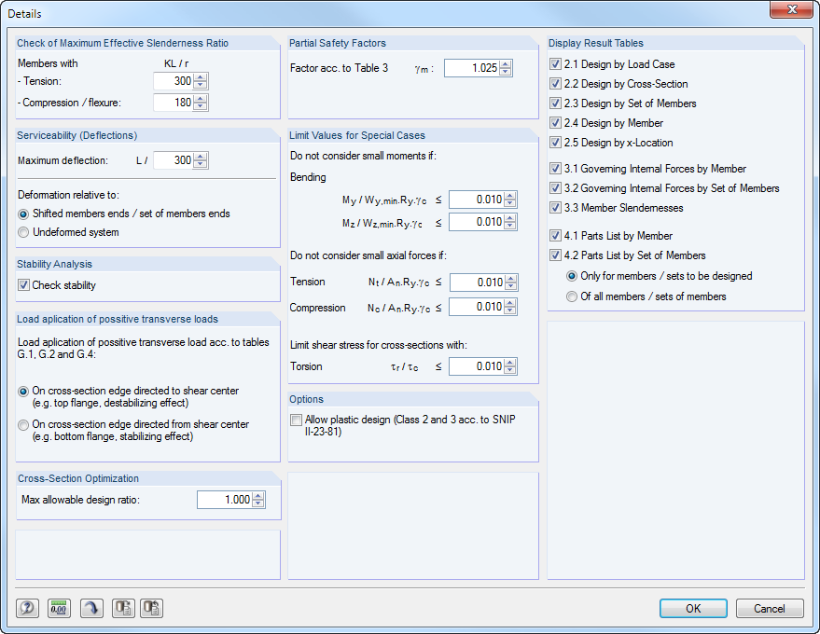Select edge directed from shear center option
Image resolution: width=820 pixels, height=634 pixels.
(x=22, y=425)
